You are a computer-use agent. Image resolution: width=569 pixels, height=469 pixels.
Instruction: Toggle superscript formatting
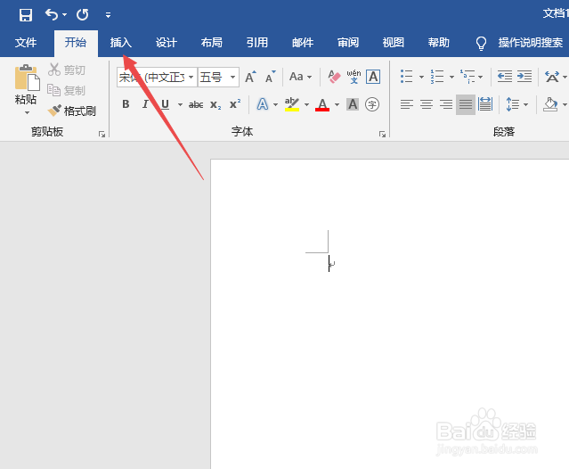[235, 104]
